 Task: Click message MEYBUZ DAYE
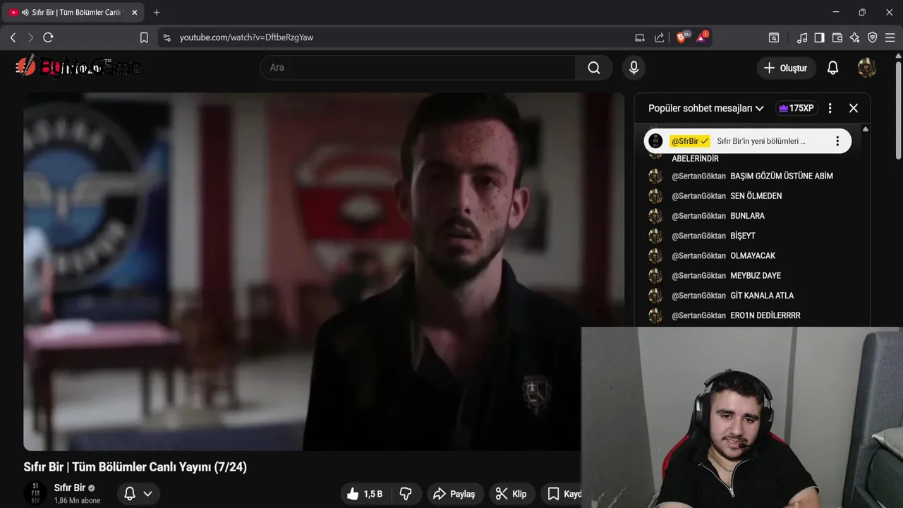756,275
